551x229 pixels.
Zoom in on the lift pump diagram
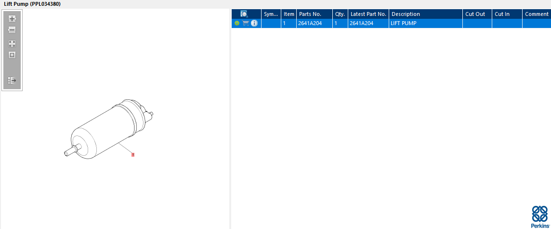click(12, 19)
